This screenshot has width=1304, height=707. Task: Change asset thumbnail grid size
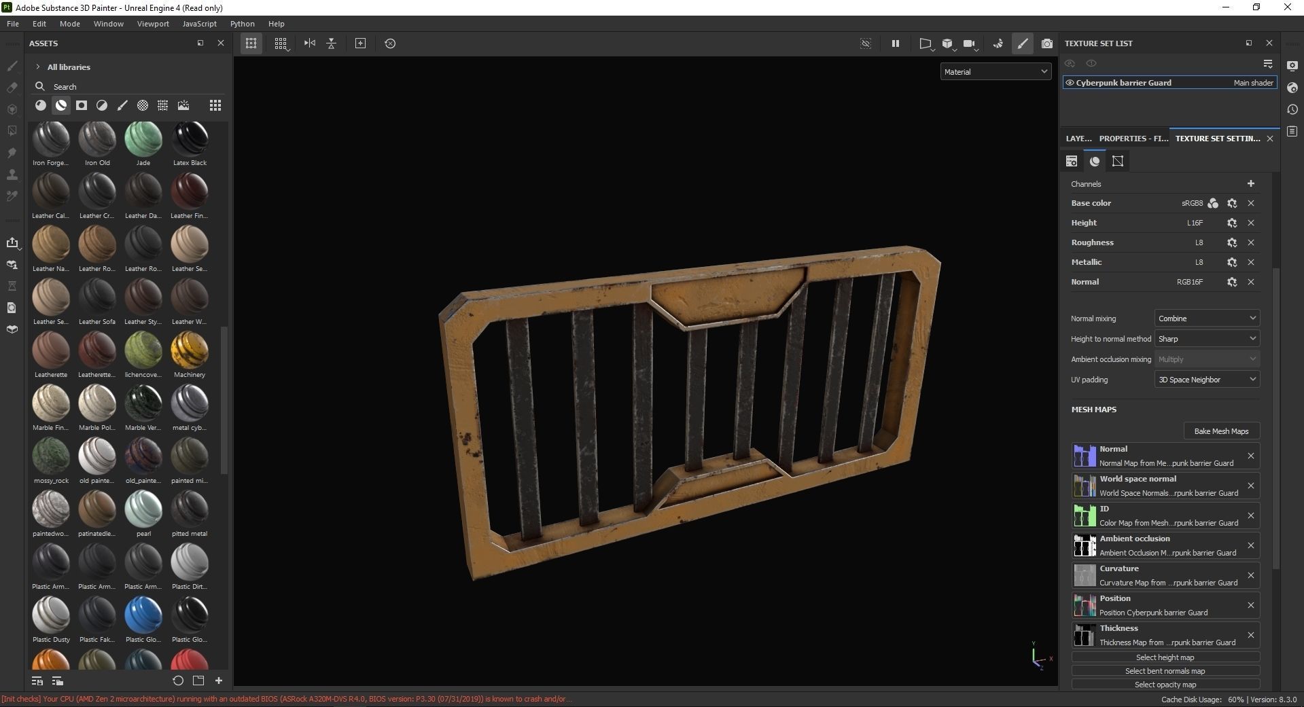215,105
